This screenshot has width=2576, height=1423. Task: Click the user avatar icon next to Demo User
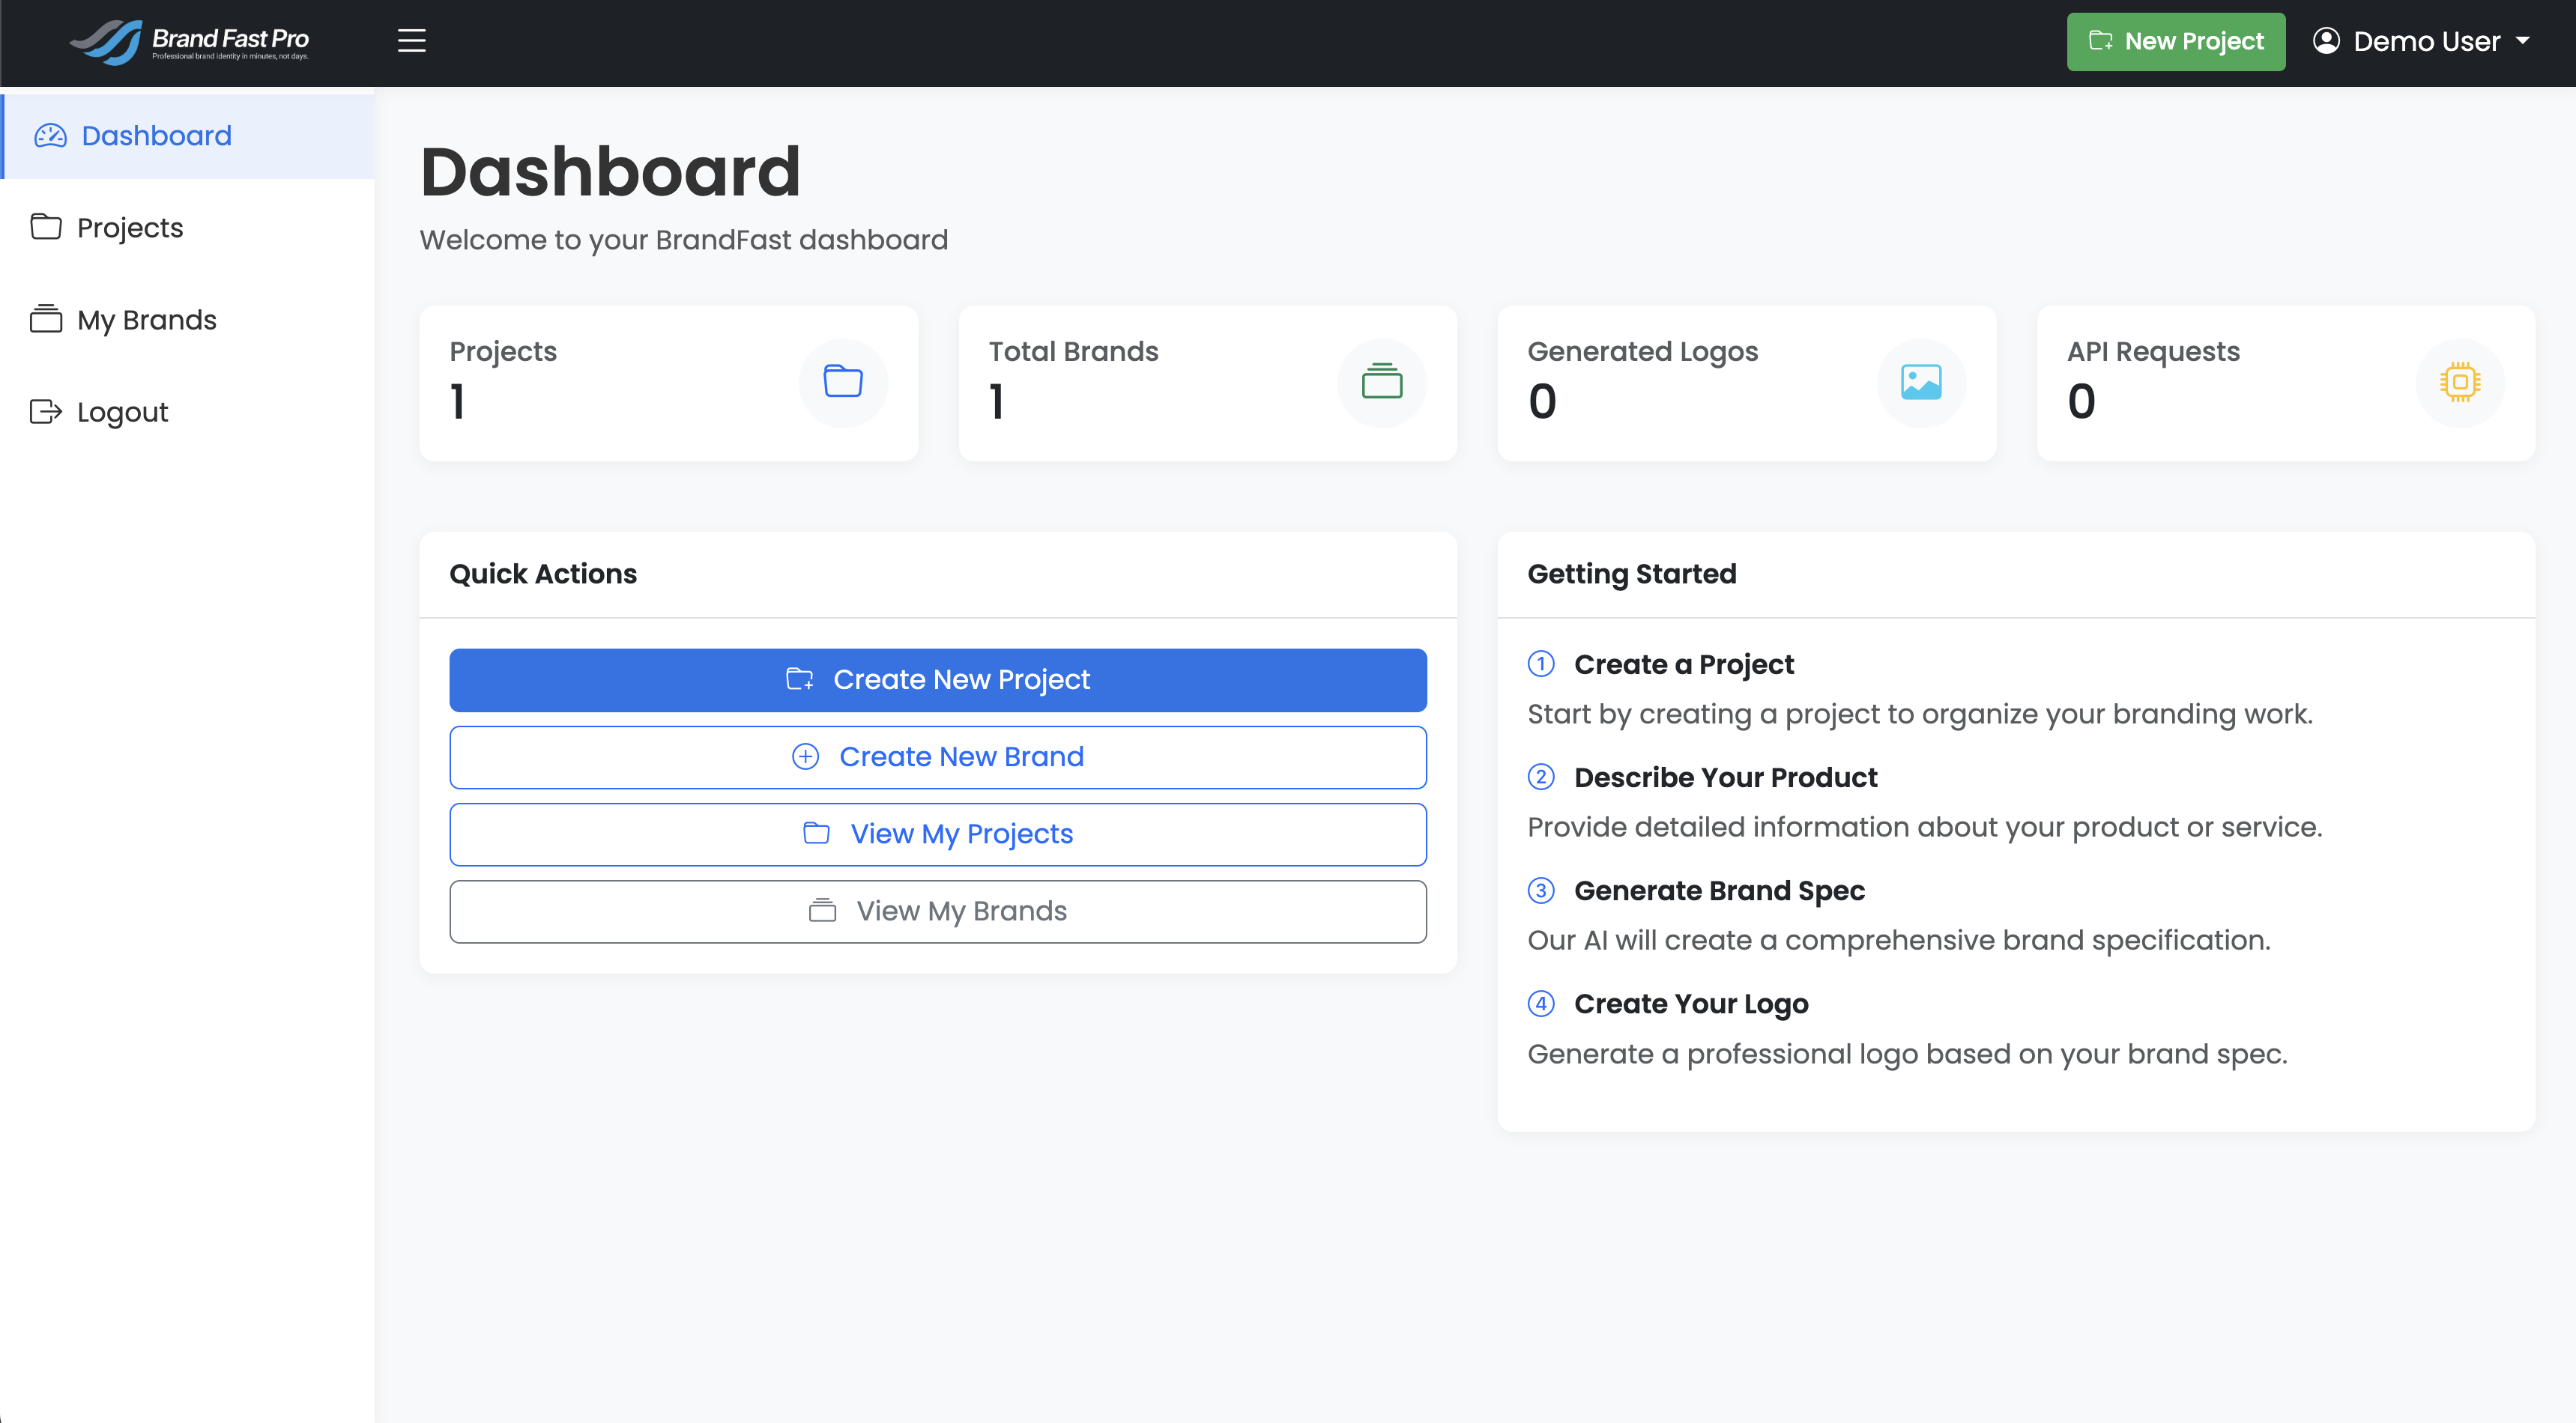(x=2326, y=41)
